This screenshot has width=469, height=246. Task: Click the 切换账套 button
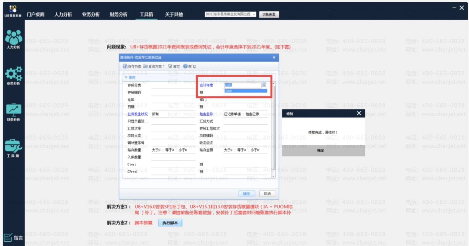[269, 14]
